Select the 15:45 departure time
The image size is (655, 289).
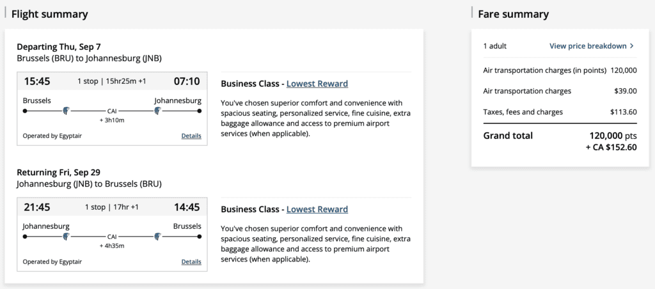point(36,81)
